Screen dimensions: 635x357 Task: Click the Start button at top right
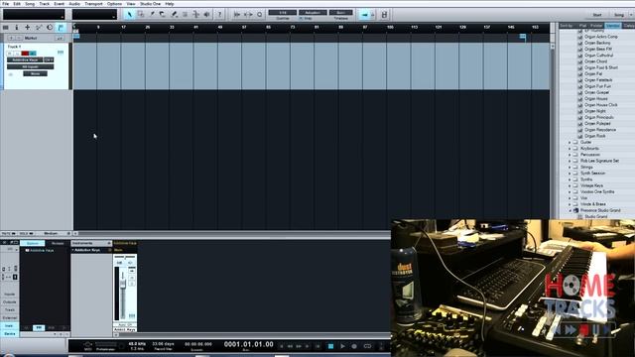click(x=597, y=15)
